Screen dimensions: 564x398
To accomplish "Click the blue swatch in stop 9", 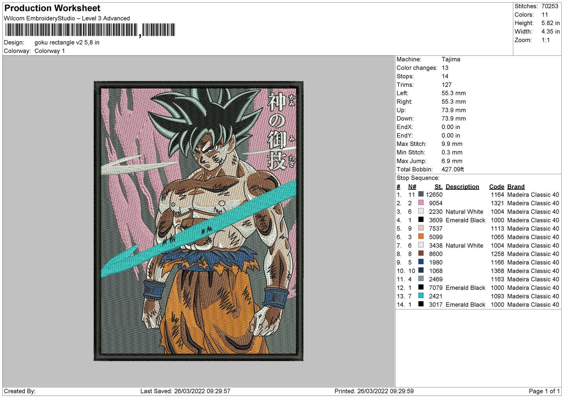I will tap(421, 262).
